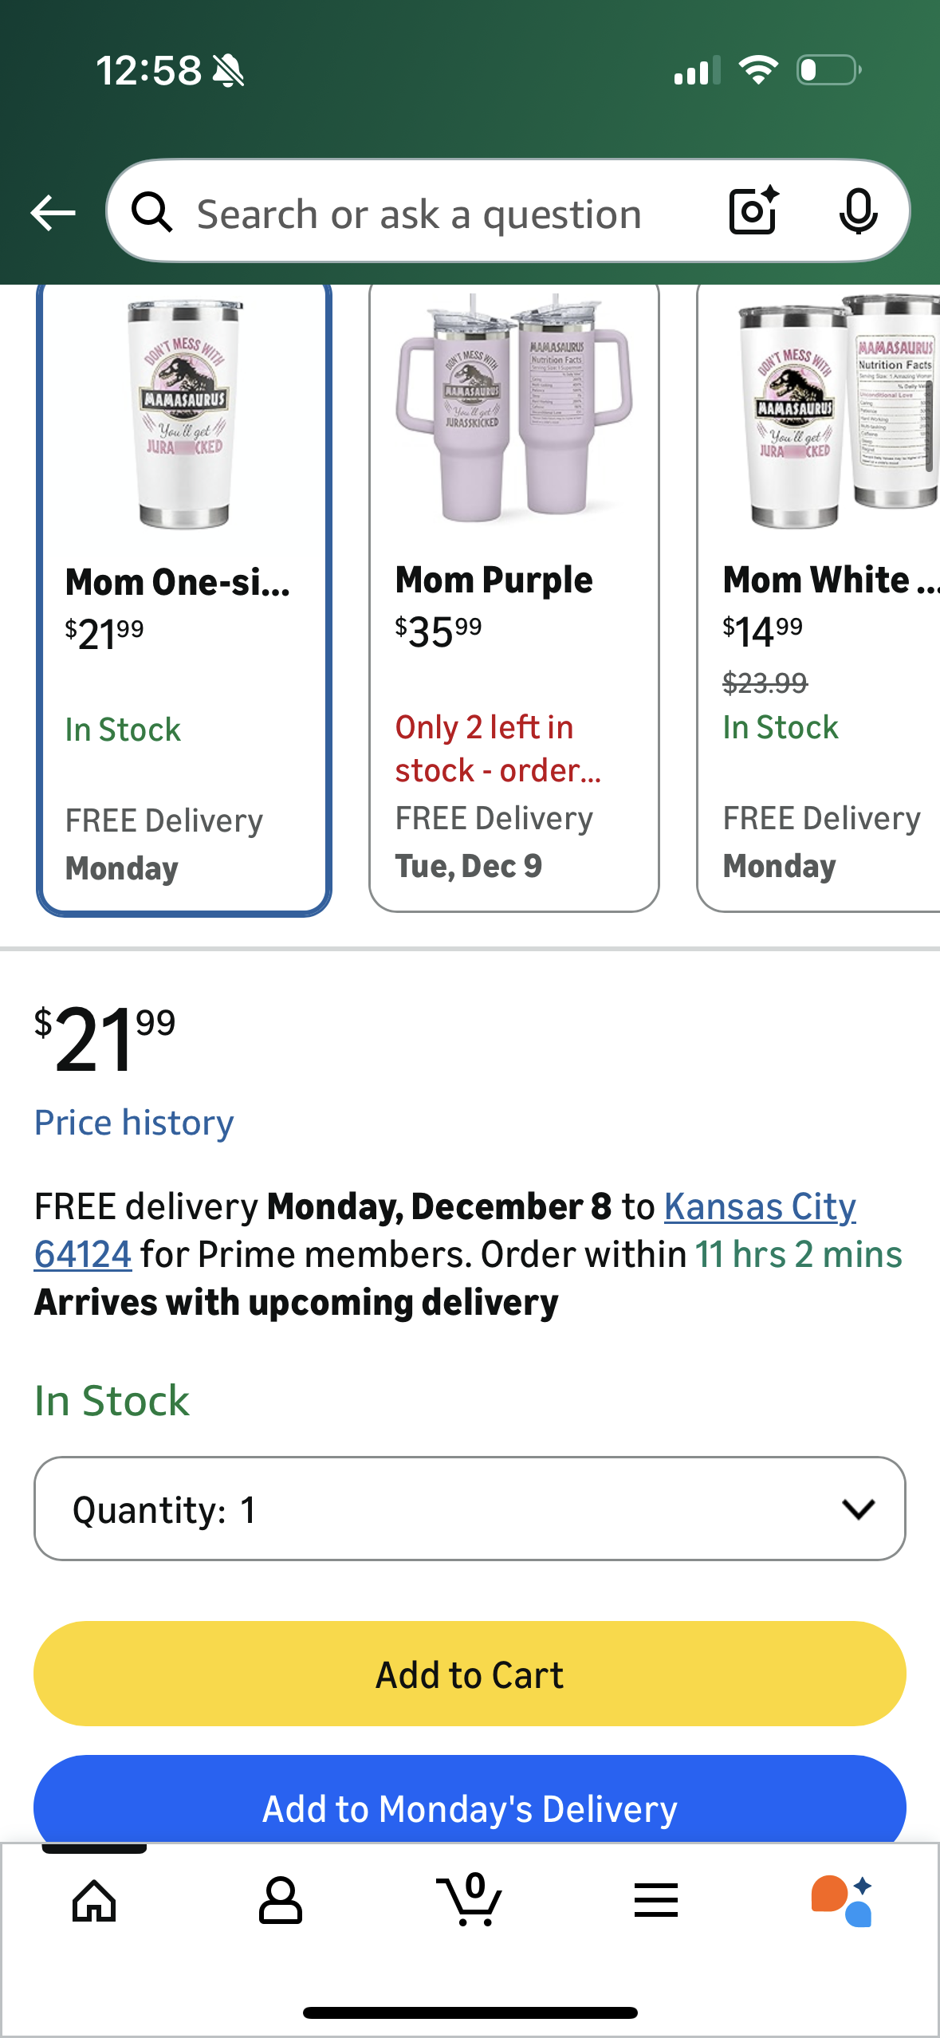
Task: View the shopping cart
Action: (470, 1901)
